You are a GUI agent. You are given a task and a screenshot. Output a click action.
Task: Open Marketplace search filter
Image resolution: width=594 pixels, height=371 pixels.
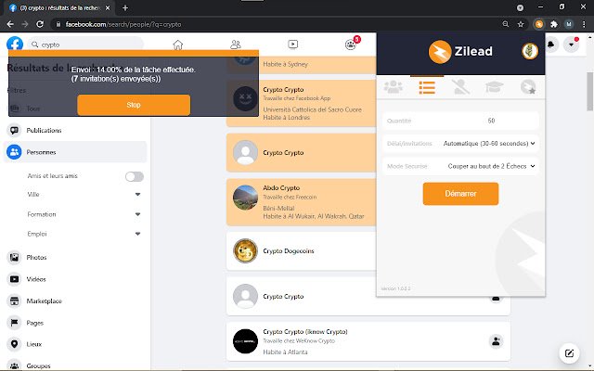click(75, 301)
